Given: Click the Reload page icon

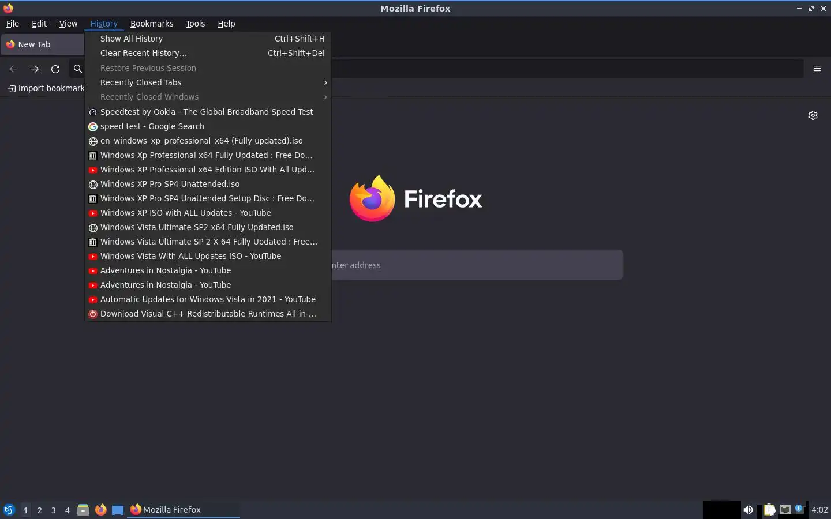Looking at the screenshot, I should point(55,69).
